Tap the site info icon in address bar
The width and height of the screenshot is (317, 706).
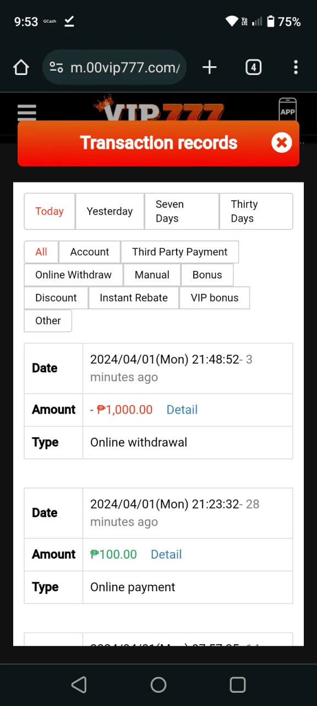point(56,67)
